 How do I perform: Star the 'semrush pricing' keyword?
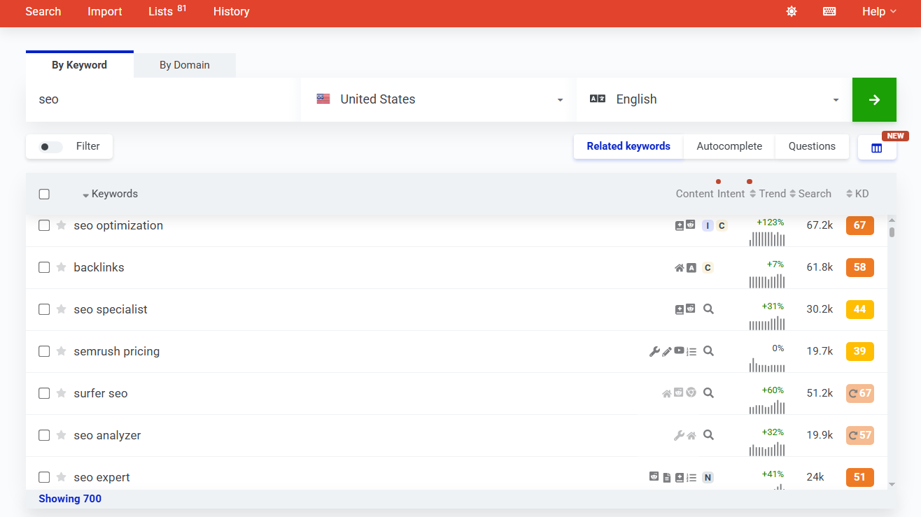click(x=62, y=351)
